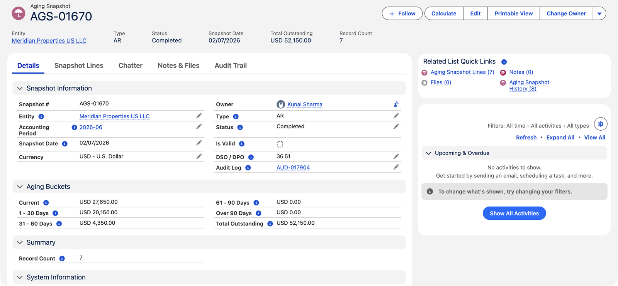Click the Calculate button
Screen dimensions: 618x286
coord(444,13)
